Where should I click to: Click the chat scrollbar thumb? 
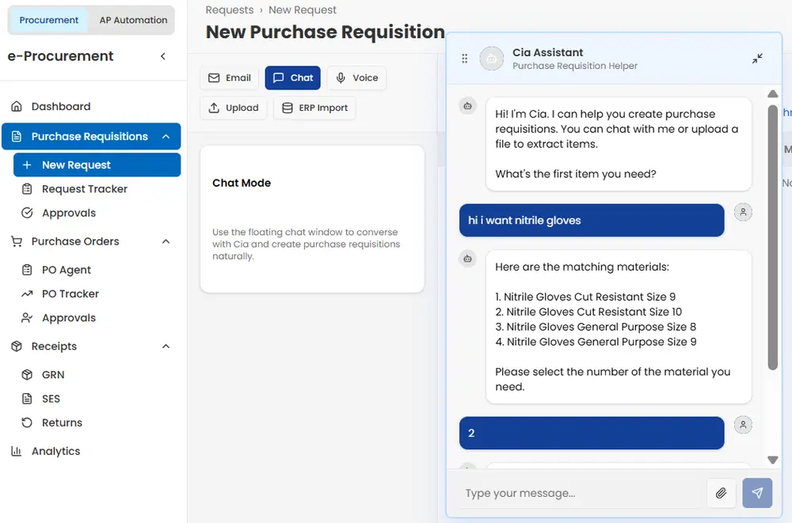pos(773,237)
